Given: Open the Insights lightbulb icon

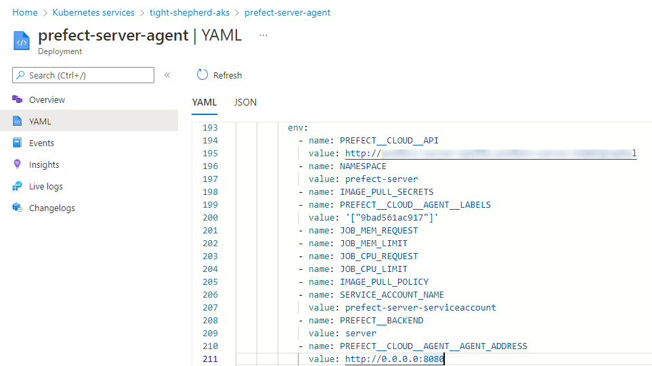Looking at the screenshot, I should 17,164.
